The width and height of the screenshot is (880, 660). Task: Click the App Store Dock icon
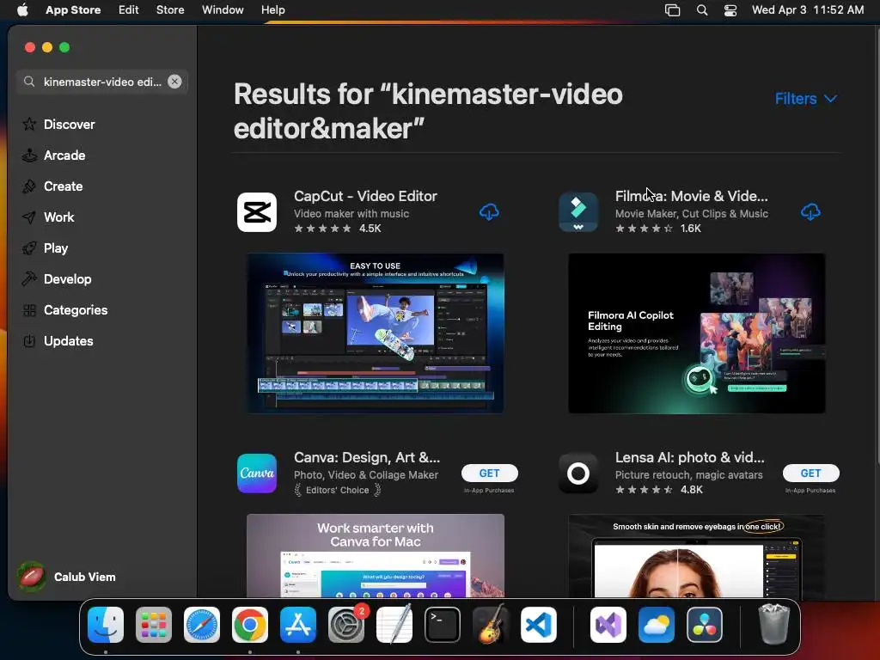[x=298, y=625]
